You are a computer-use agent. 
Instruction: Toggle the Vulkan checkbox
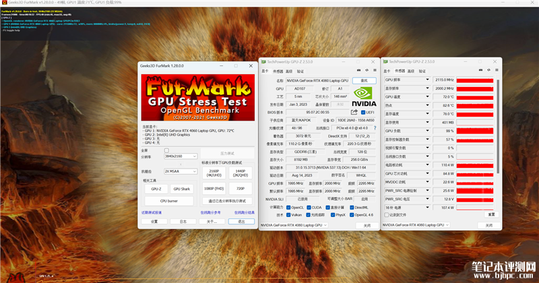pos(288,215)
